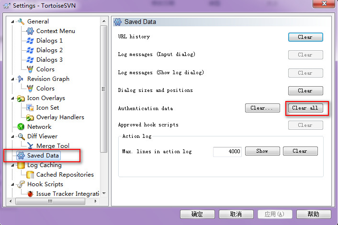Click the Icon Set icon
Viewport: 338px width, 225px height.
(30, 108)
